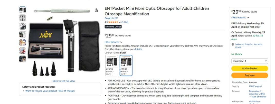The height and width of the screenshot is (104, 275).
Task: Expand FREE Returns below the main price
Action: 113,42
